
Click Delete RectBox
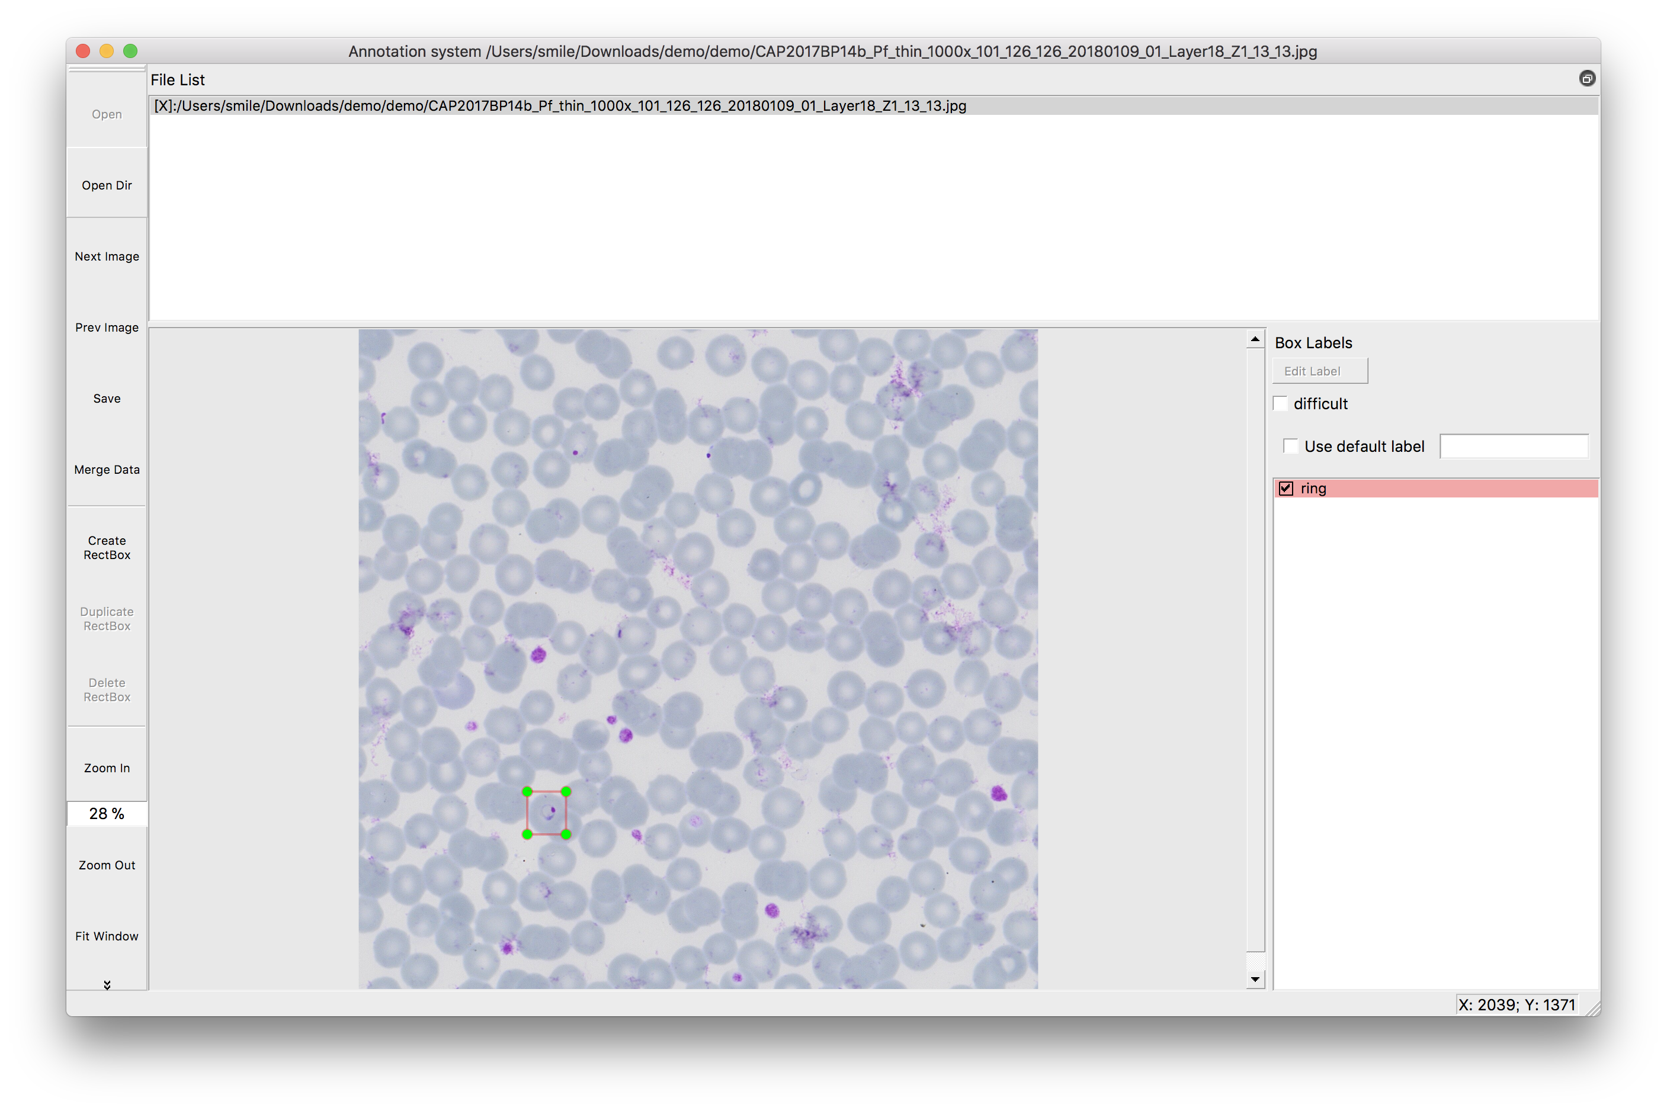tap(106, 689)
